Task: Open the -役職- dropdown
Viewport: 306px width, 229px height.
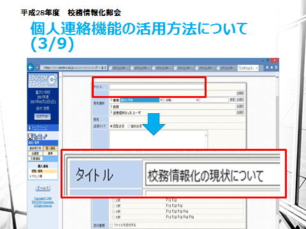Action: click(181, 100)
